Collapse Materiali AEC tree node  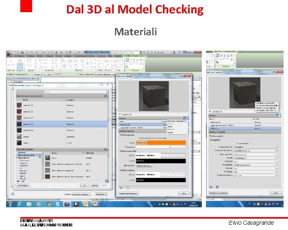pos(17,158)
